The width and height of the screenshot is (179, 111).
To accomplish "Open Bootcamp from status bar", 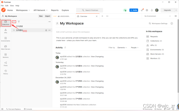I will [x=148, y=109].
